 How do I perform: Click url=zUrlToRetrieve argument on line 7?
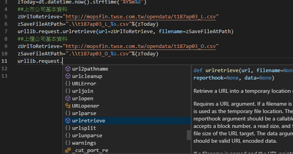[126, 31]
